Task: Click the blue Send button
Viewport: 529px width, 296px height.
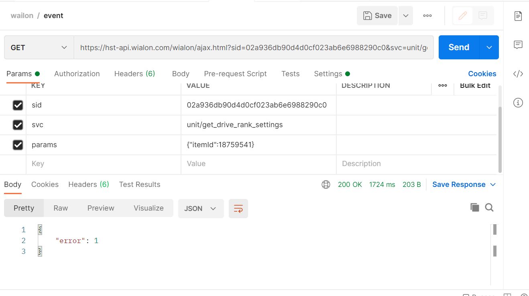Action: click(x=458, y=47)
